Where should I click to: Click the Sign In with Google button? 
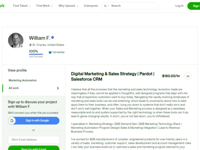[x=34, y=120]
